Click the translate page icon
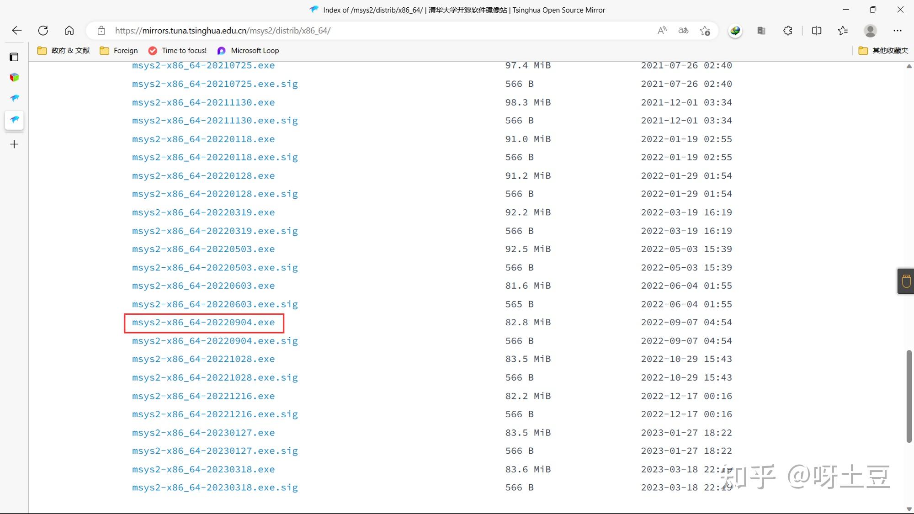Image resolution: width=914 pixels, height=514 pixels. tap(683, 31)
